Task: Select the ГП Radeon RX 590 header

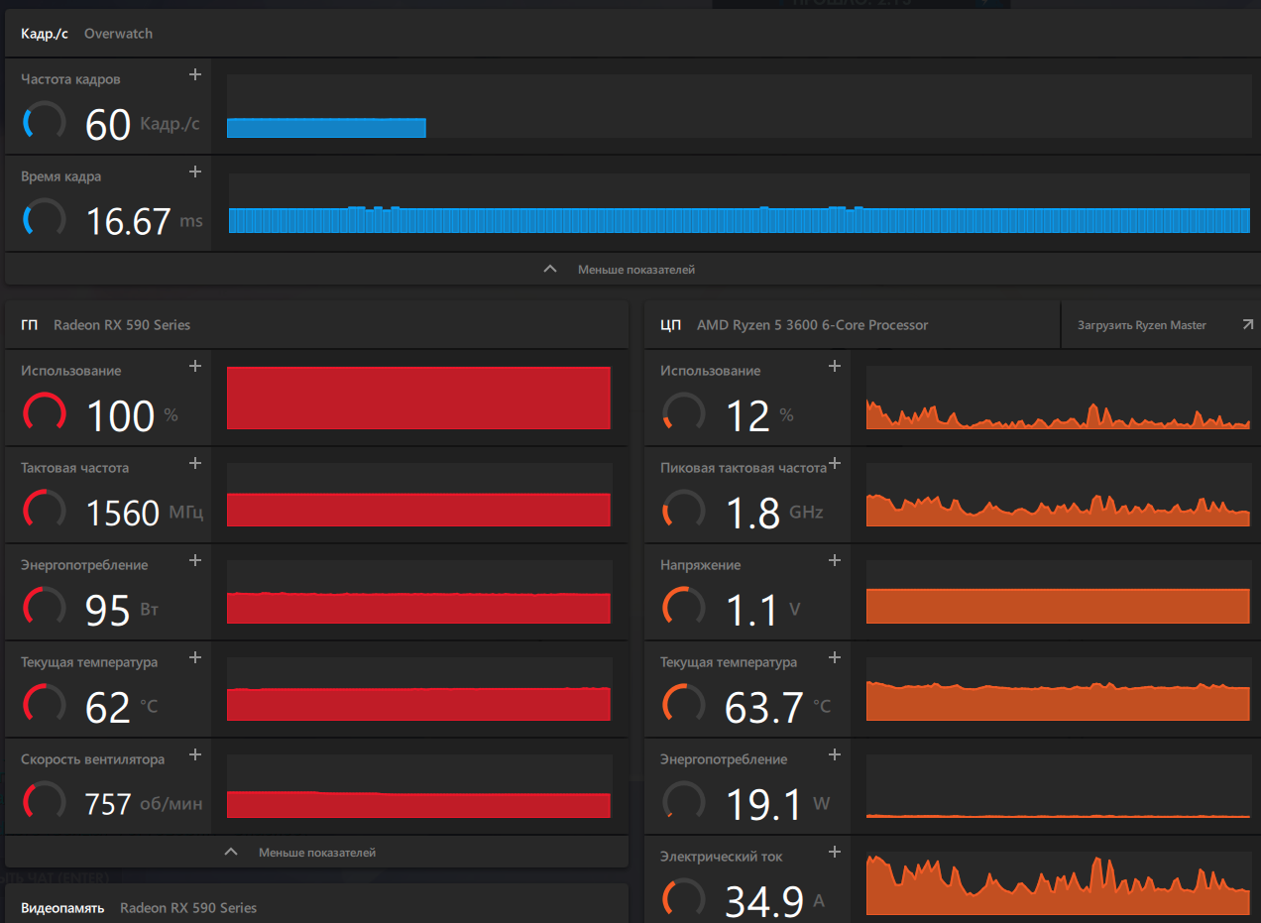Action: coord(105,325)
